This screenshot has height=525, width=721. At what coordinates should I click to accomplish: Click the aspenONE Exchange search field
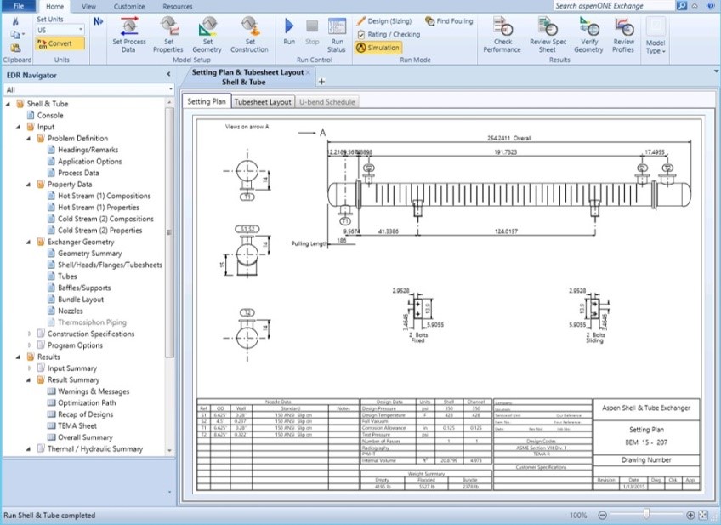(612, 6)
